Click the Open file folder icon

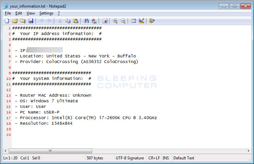15,21
